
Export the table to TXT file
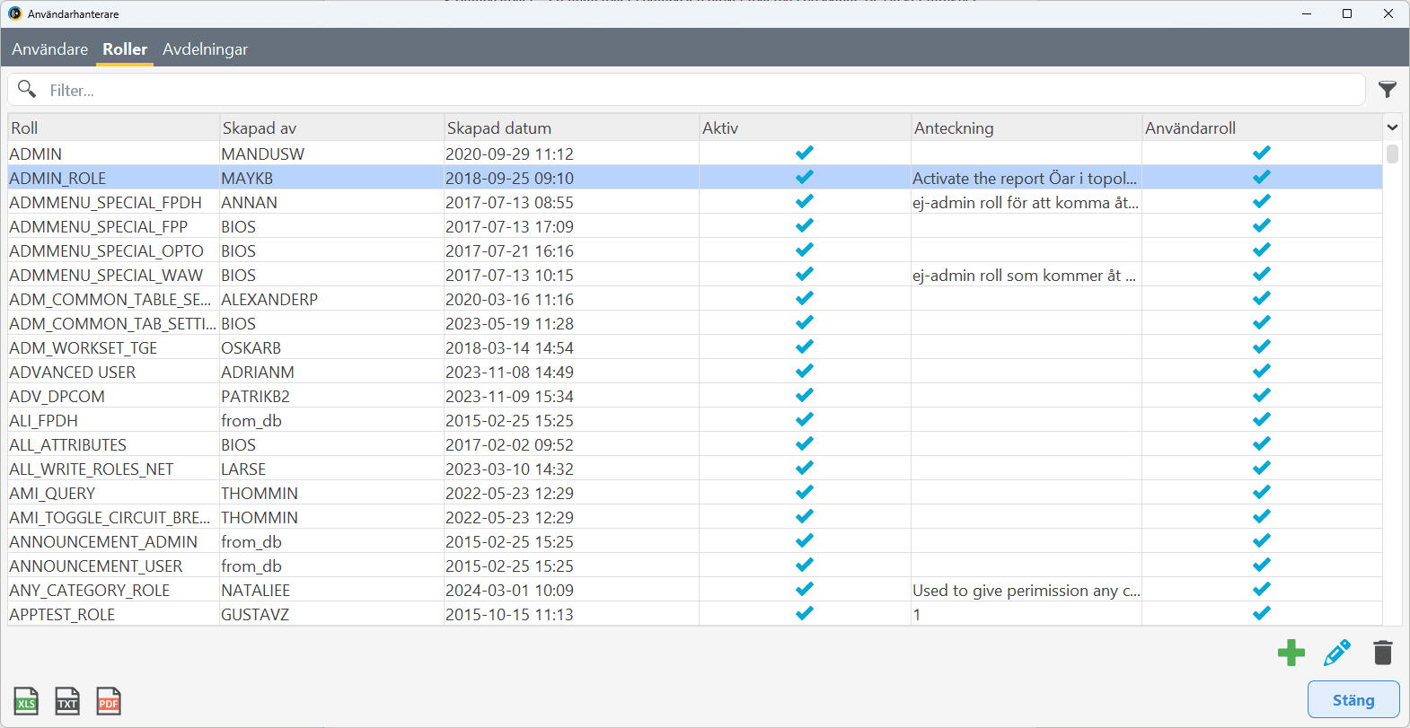[67, 701]
